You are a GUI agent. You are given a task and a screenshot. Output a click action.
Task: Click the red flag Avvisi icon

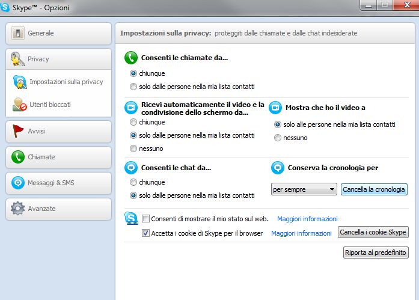[18, 131]
